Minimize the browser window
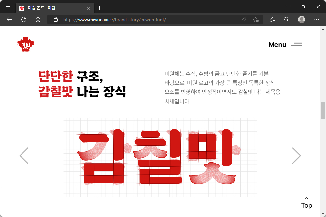326x217 pixels. tap(288, 7)
